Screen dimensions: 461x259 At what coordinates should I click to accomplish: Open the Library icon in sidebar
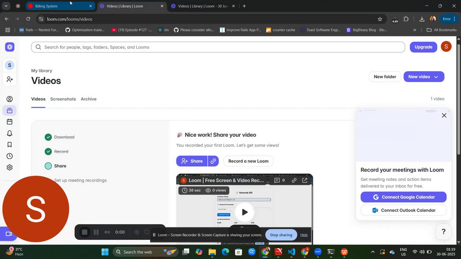[x=10, y=110]
